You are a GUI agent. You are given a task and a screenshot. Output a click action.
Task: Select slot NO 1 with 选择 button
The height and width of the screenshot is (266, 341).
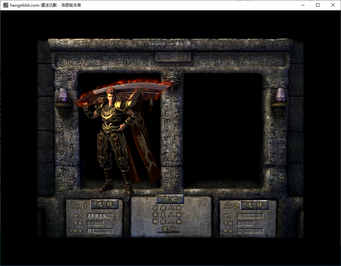tap(104, 204)
